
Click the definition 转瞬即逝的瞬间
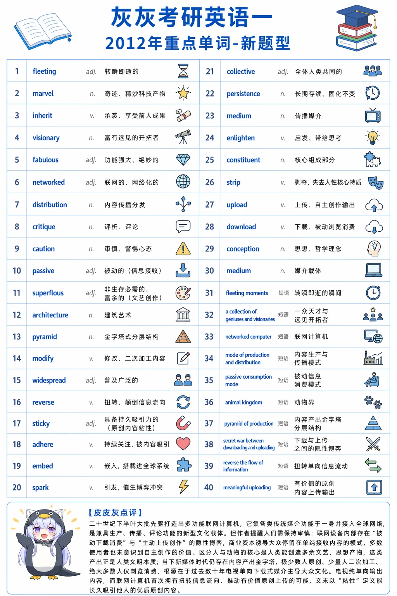click(x=318, y=293)
